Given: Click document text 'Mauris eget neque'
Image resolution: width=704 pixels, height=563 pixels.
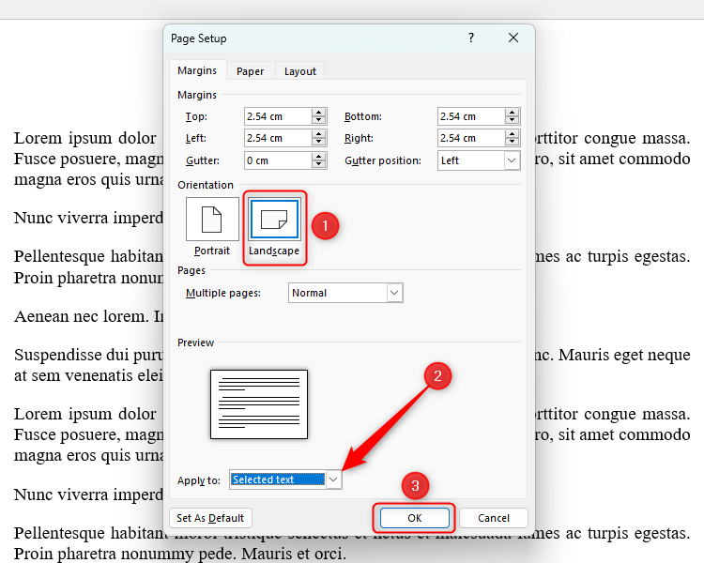Looking at the screenshot, I should 624,355.
